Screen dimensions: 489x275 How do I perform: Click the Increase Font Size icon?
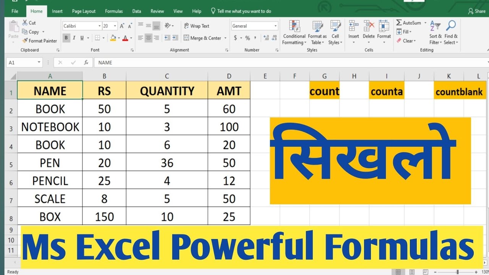tap(122, 26)
